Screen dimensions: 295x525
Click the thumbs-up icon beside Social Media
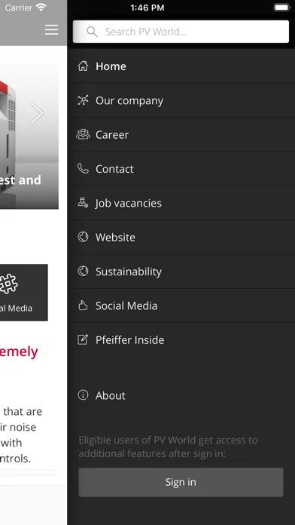click(x=83, y=305)
